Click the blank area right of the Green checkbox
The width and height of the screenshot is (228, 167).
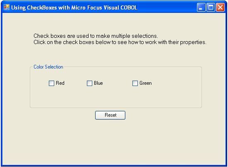tap(176, 83)
